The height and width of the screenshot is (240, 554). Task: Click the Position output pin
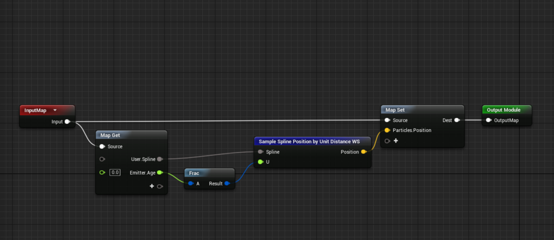(364, 152)
